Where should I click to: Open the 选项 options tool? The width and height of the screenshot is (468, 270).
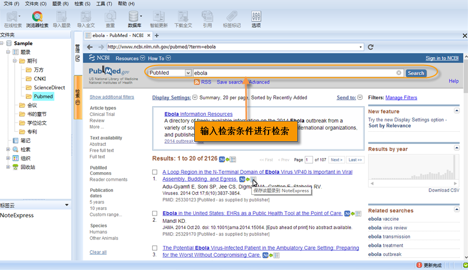pos(256,19)
